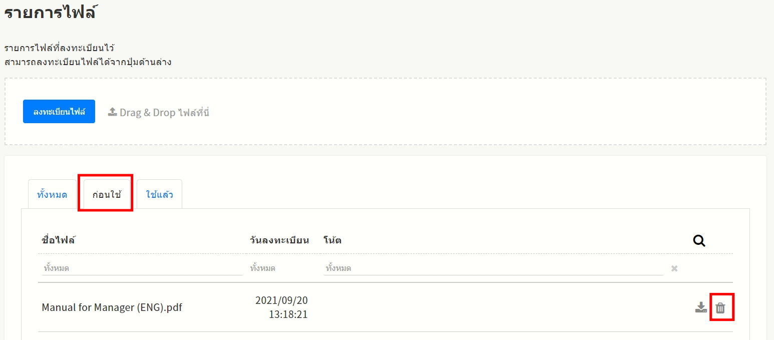Click the Manual for Manager (ENG).pdf file name
Image resolution: width=774 pixels, height=340 pixels.
pyautogui.click(x=112, y=307)
